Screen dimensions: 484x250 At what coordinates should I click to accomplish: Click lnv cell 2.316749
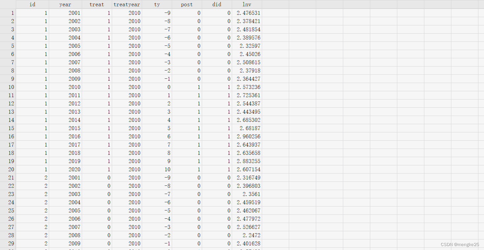(247, 178)
